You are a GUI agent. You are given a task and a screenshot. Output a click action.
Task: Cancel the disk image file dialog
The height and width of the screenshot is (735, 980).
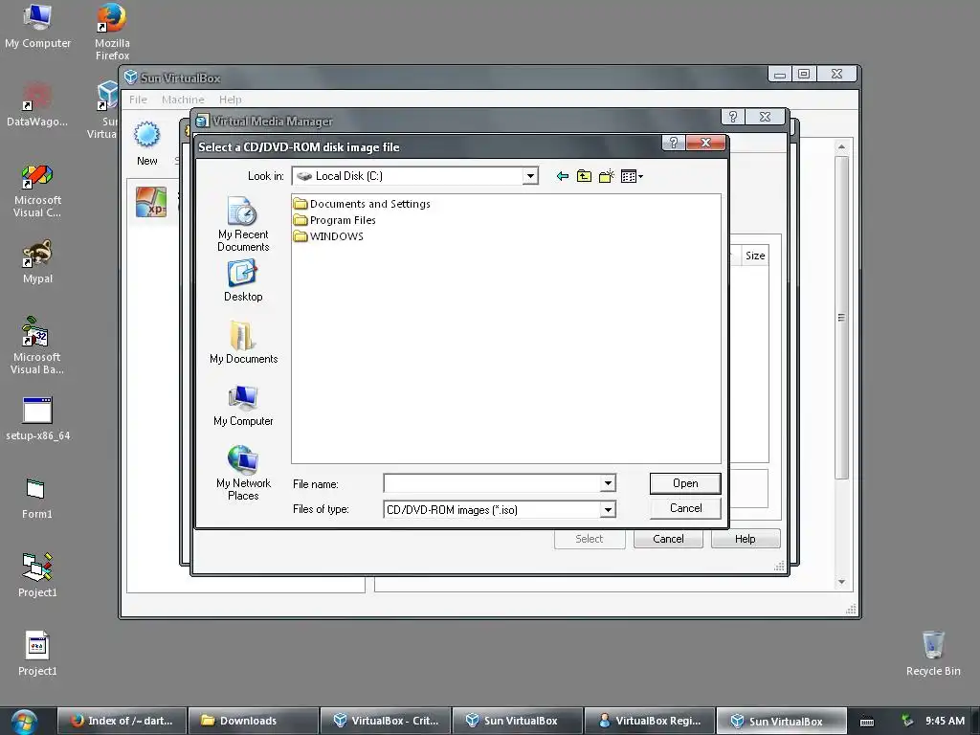click(685, 508)
